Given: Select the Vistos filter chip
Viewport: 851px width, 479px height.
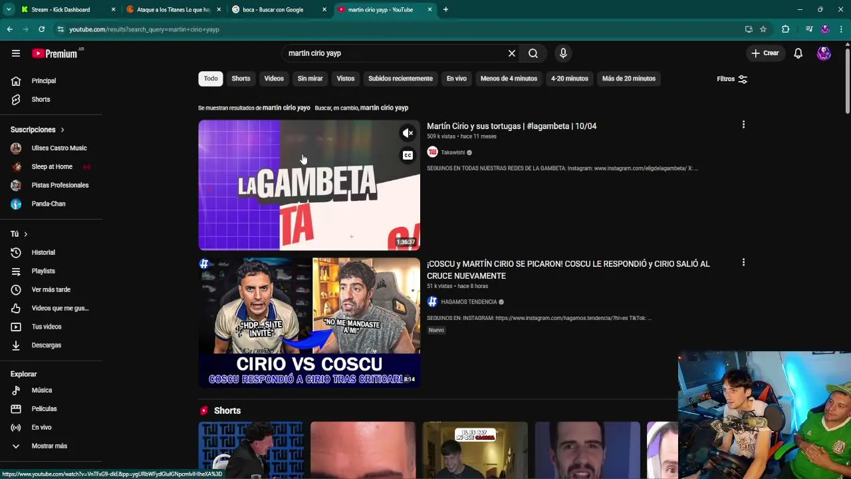Looking at the screenshot, I should [x=346, y=79].
